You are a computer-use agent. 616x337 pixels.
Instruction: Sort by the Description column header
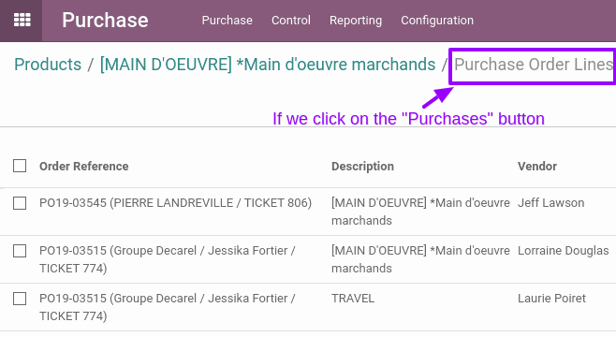pos(362,167)
